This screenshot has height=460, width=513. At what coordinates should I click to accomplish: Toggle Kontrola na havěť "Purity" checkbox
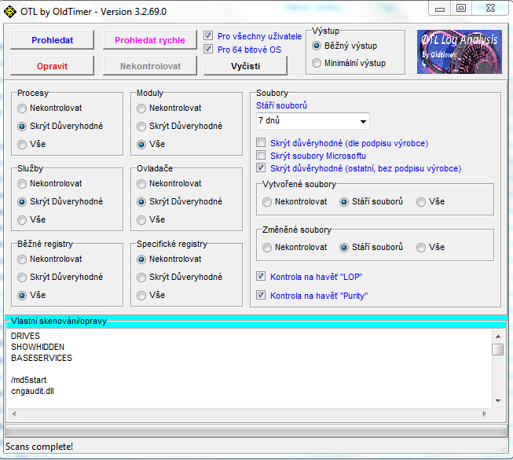pos(262,296)
